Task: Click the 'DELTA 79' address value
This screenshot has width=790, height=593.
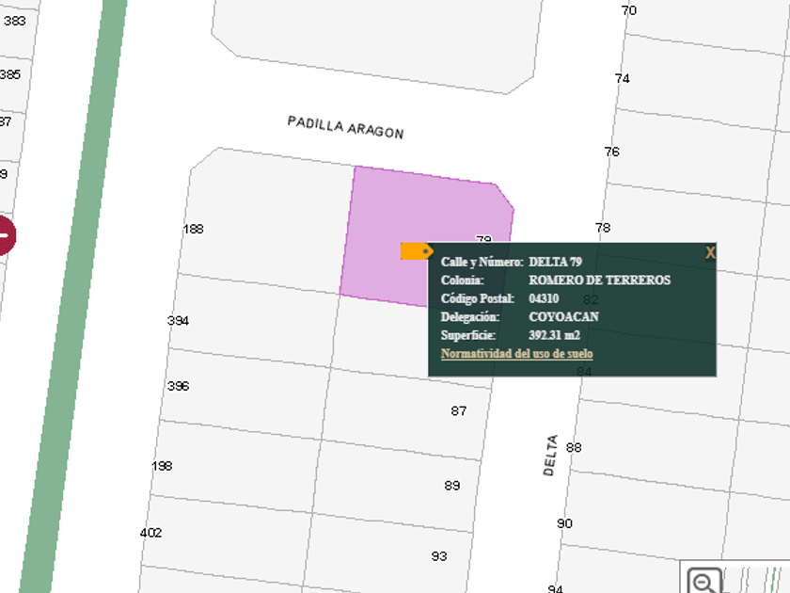Action: pos(555,262)
